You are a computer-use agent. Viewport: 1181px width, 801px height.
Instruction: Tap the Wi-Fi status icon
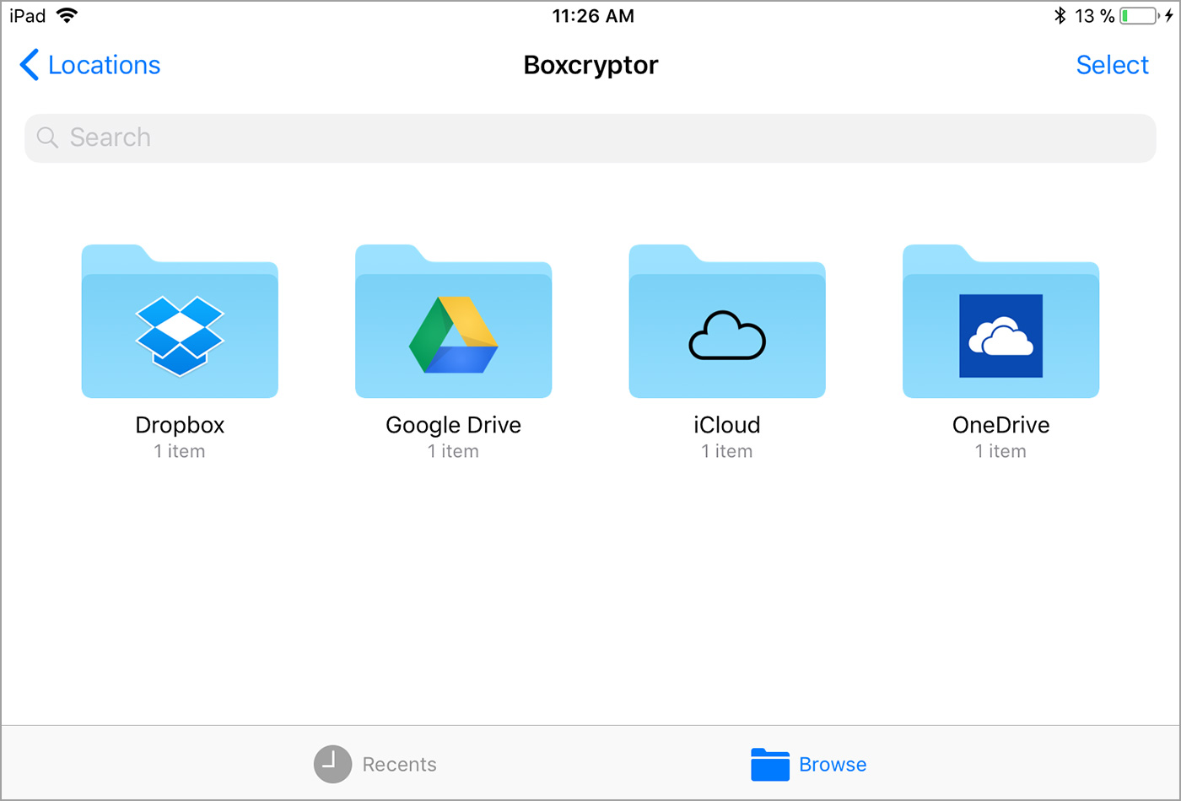67,15
